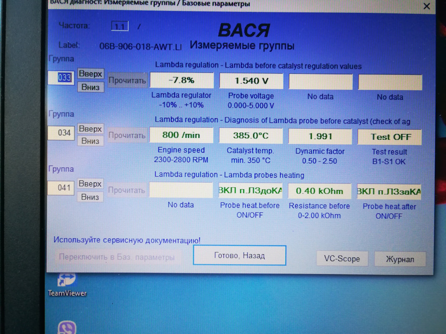The image size is (446, 334).
Task: Click the Diagnosis of Lambda probe title
Action: coord(282,121)
